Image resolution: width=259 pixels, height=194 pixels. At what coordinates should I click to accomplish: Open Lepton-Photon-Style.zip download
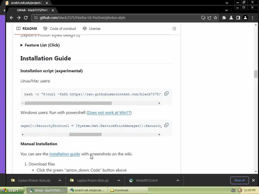(x=34, y=180)
